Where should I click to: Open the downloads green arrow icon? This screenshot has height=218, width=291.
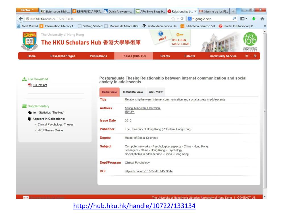tap(254, 18)
